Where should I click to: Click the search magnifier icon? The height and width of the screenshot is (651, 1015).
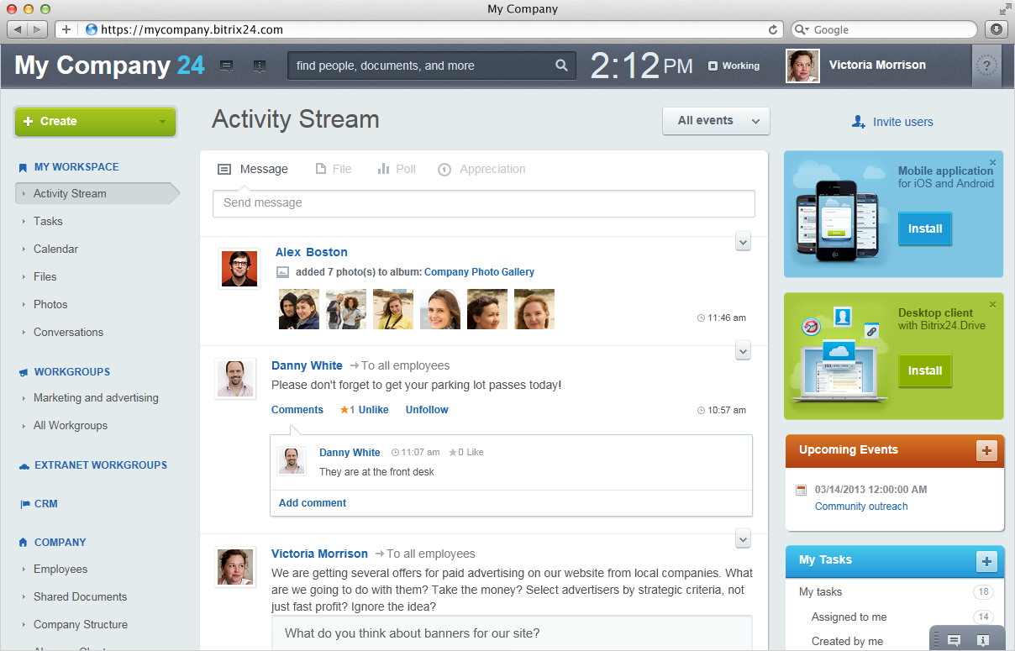(561, 66)
